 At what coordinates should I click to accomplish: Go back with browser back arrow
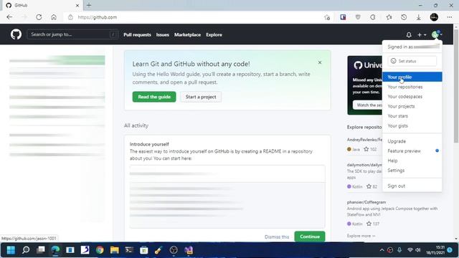[x=9, y=17]
